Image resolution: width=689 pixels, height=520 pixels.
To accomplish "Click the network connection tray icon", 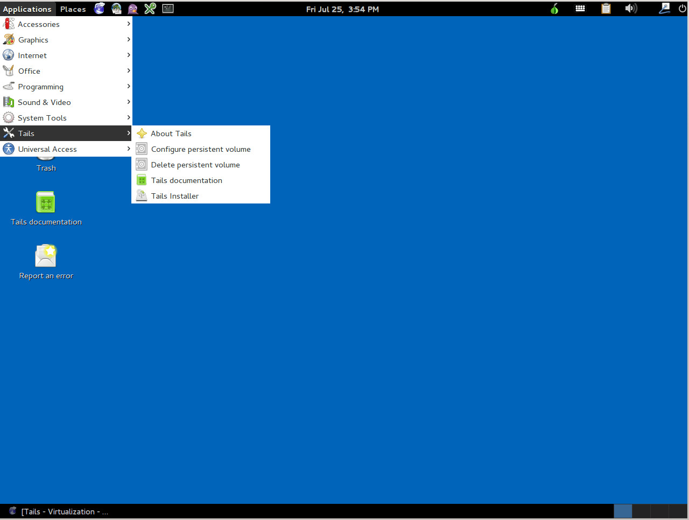I will tap(665, 9).
